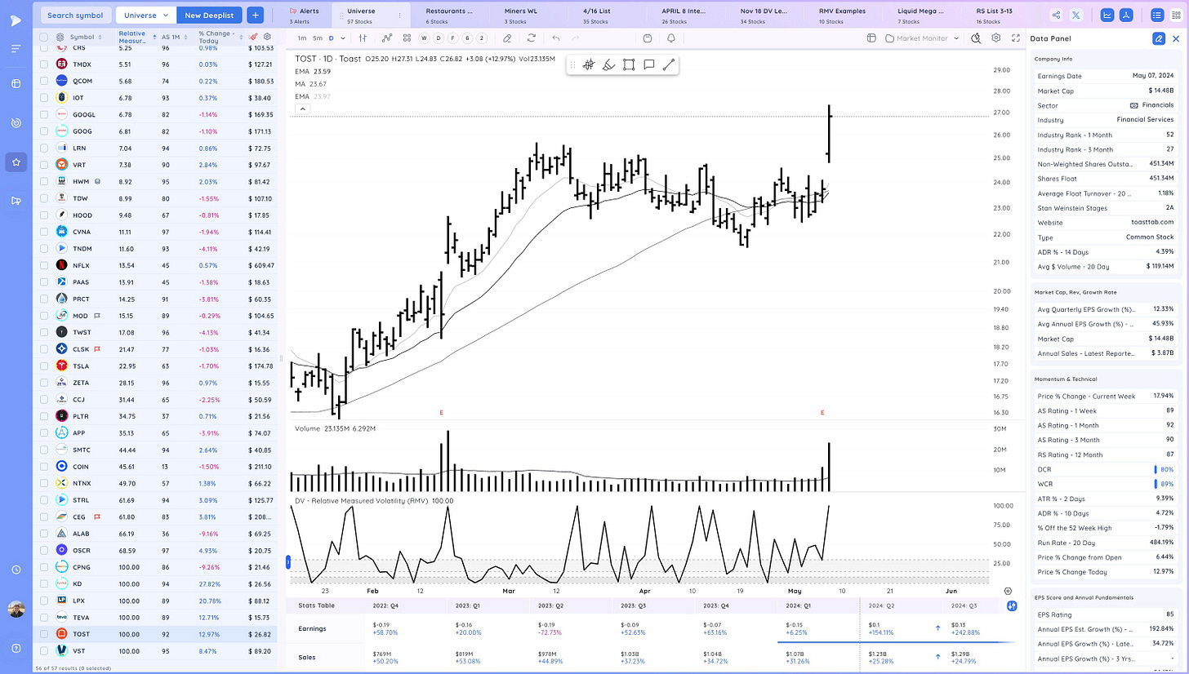The width and height of the screenshot is (1189, 674).
Task: Select the candlestick measure tool in floating toolbar
Action: pos(587,65)
